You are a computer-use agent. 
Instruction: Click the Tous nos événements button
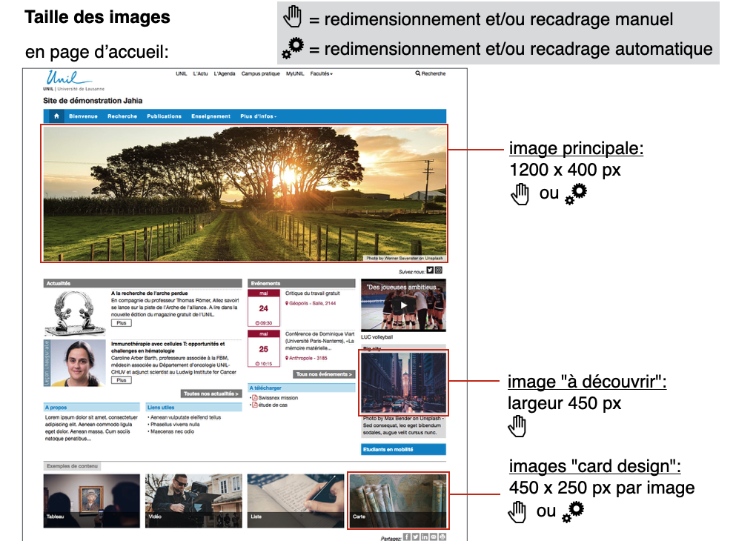tap(324, 374)
